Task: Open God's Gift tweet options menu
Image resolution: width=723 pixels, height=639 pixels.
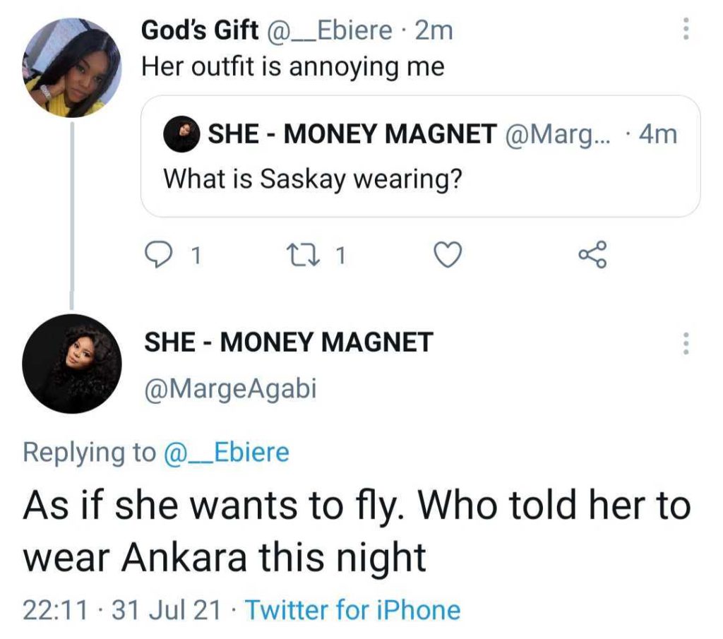Action: point(684,29)
